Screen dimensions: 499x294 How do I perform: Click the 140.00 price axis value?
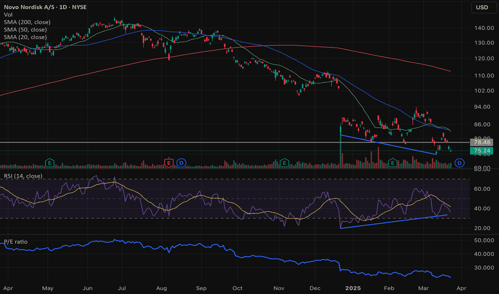tap(484, 28)
